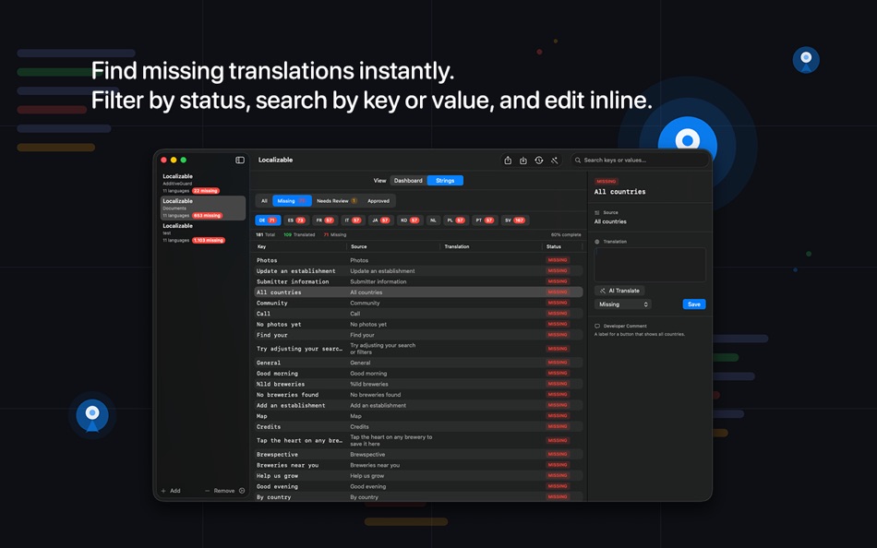The image size is (877, 548).
Task: Toggle the sidebar panel icon
Action: point(240,160)
